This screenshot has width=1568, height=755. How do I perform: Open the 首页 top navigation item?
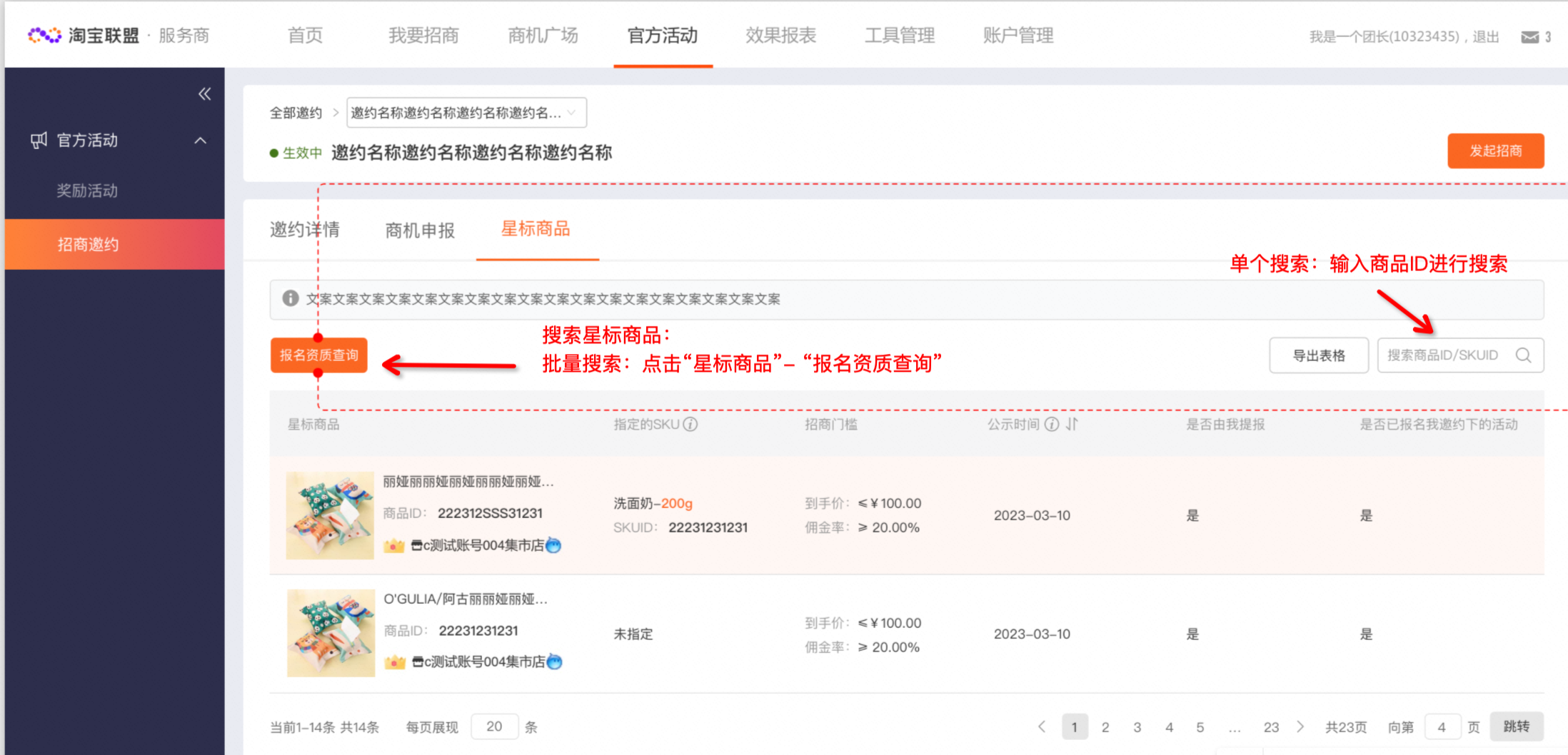(306, 36)
